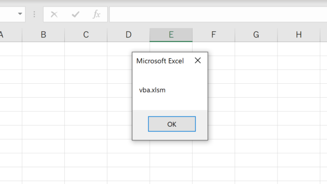
Task: Select column A header
Action: coord(11,35)
